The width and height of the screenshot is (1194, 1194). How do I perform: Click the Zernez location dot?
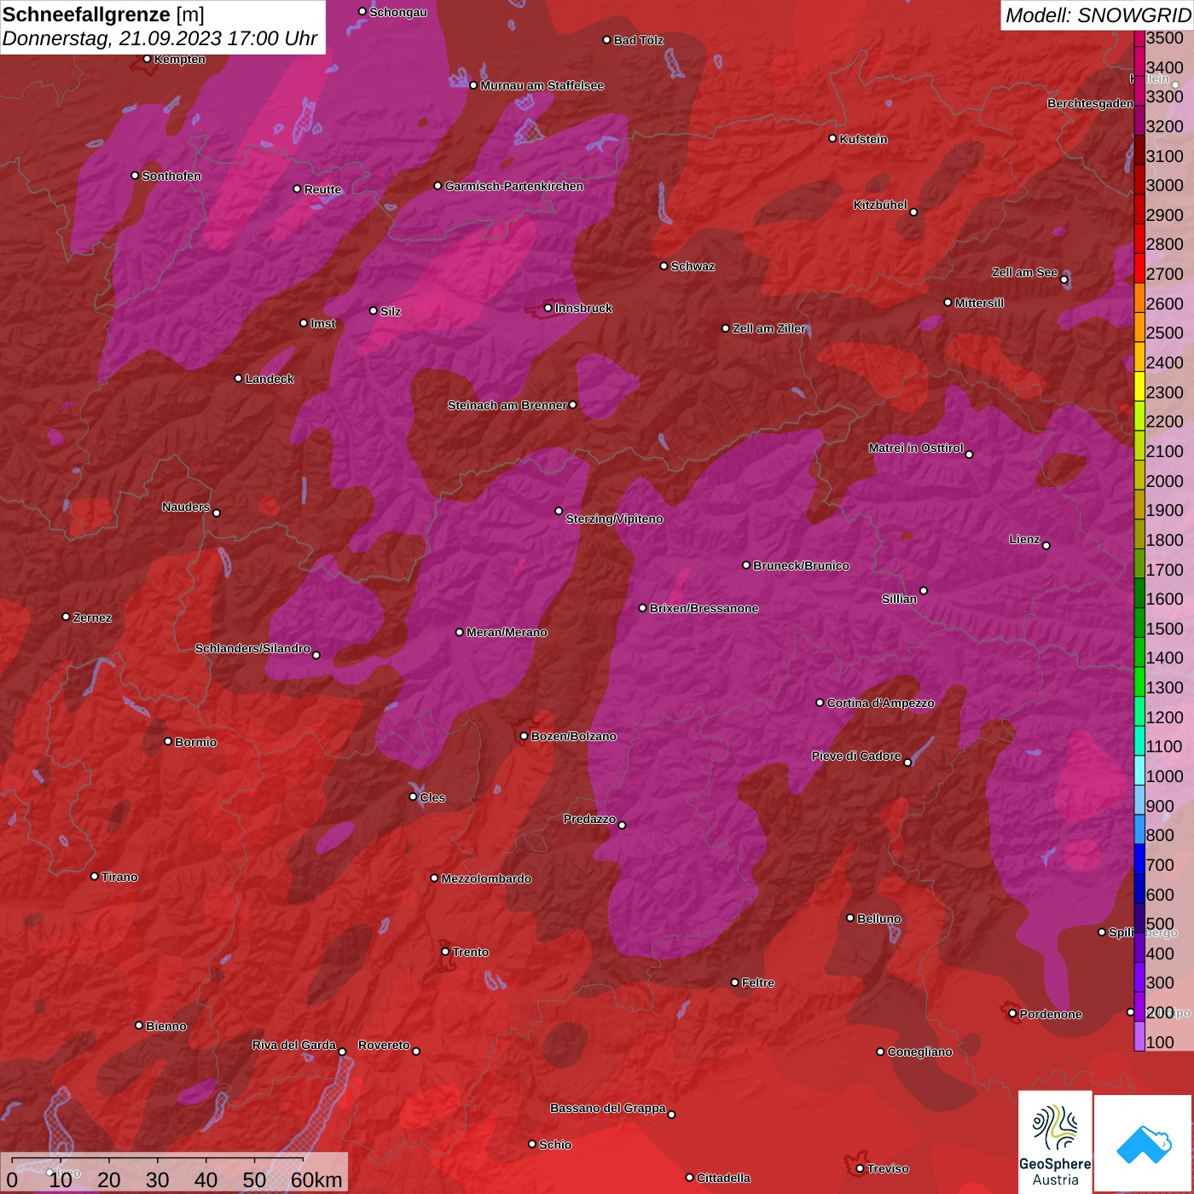[x=66, y=617]
